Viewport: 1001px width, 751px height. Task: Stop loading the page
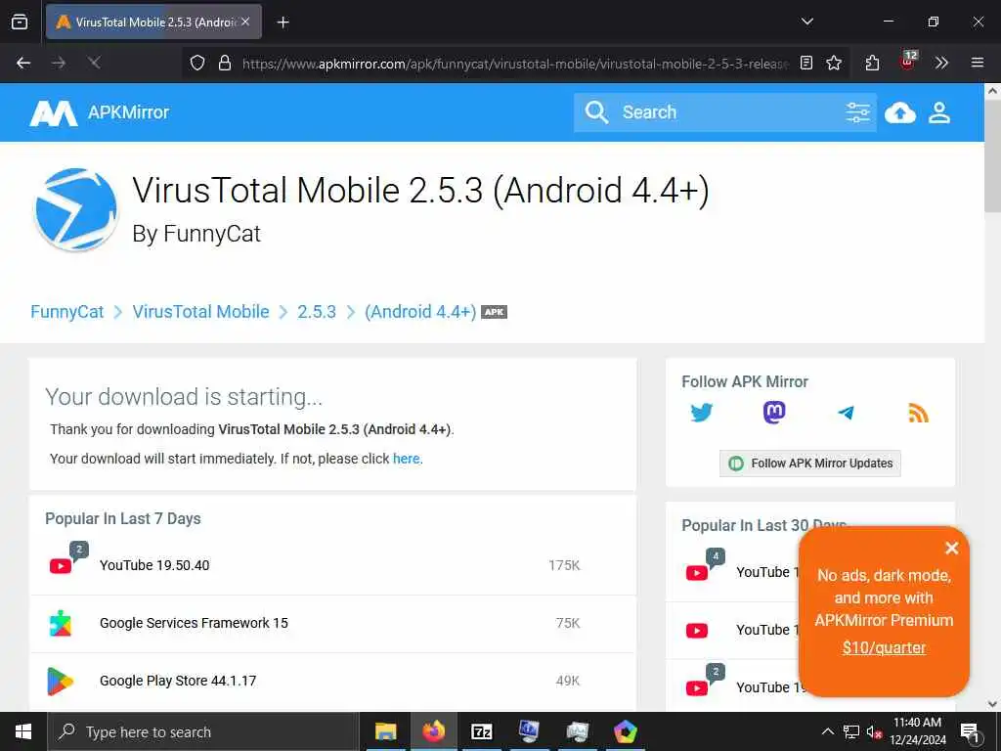pyautogui.click(x=95, y=63)
